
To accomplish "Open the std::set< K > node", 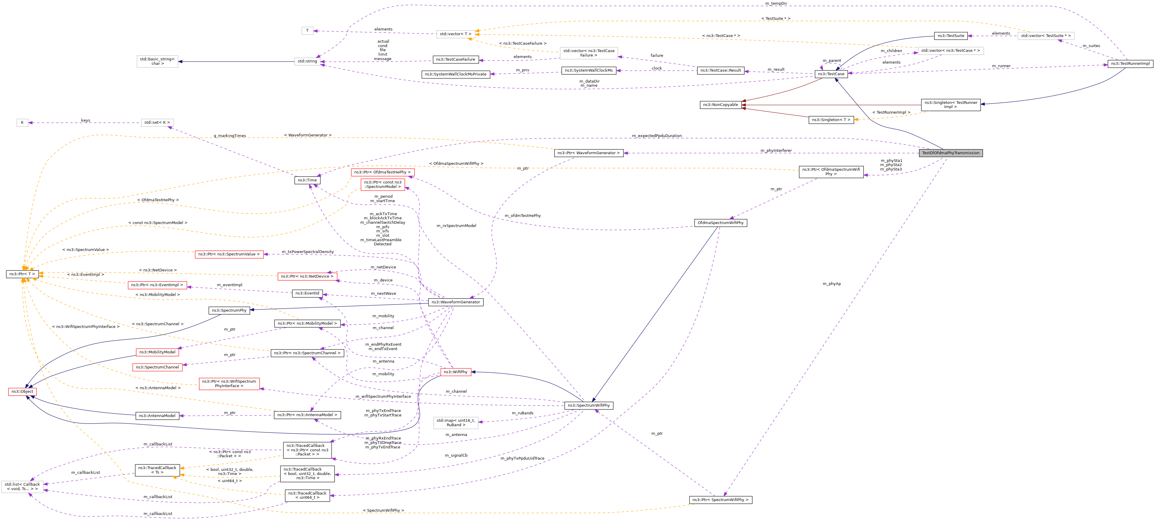I will [158, 123].
